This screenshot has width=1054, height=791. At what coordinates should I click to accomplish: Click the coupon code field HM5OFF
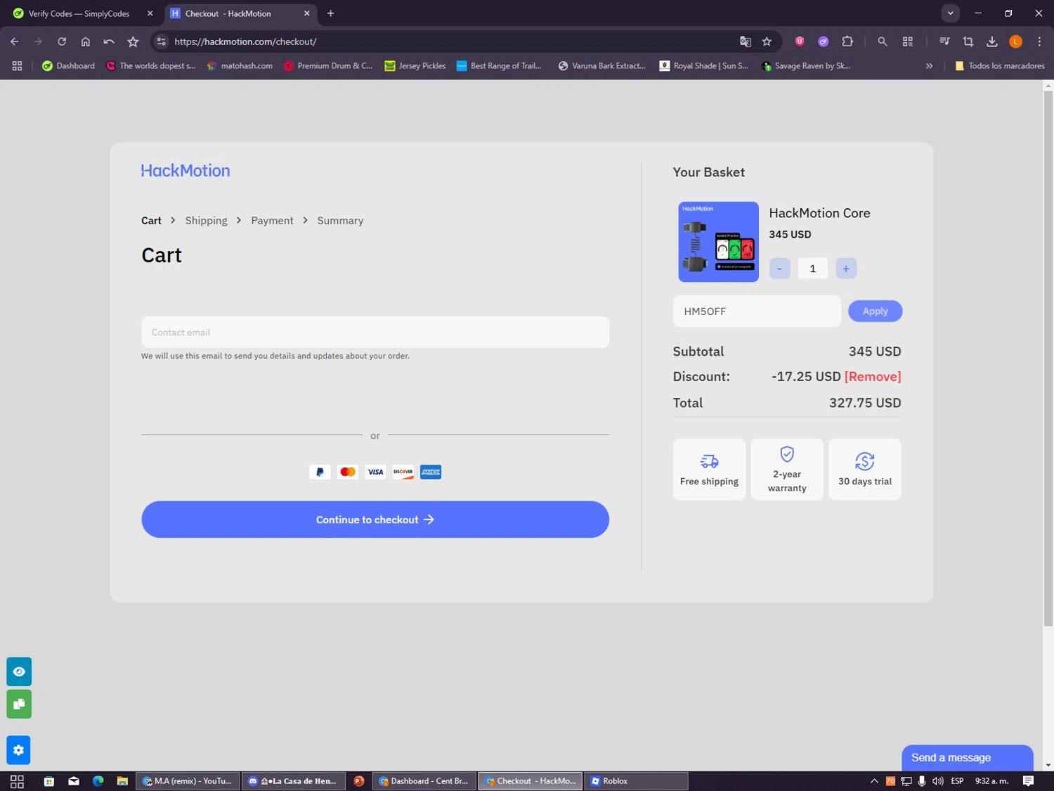[x=757, y=311]
